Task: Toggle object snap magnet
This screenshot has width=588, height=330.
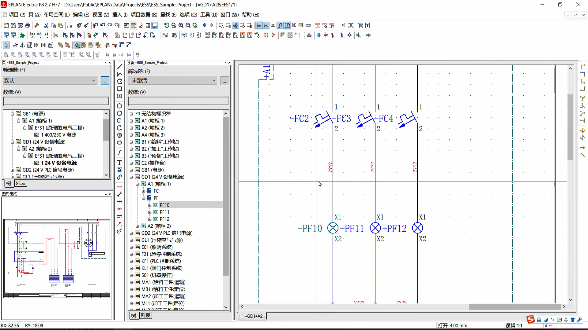Action: coord(280,25)
